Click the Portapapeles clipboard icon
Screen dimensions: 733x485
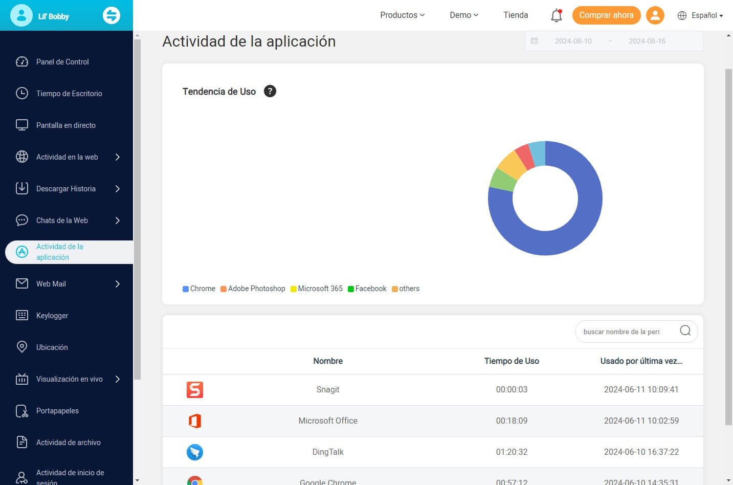pos(22,411)
